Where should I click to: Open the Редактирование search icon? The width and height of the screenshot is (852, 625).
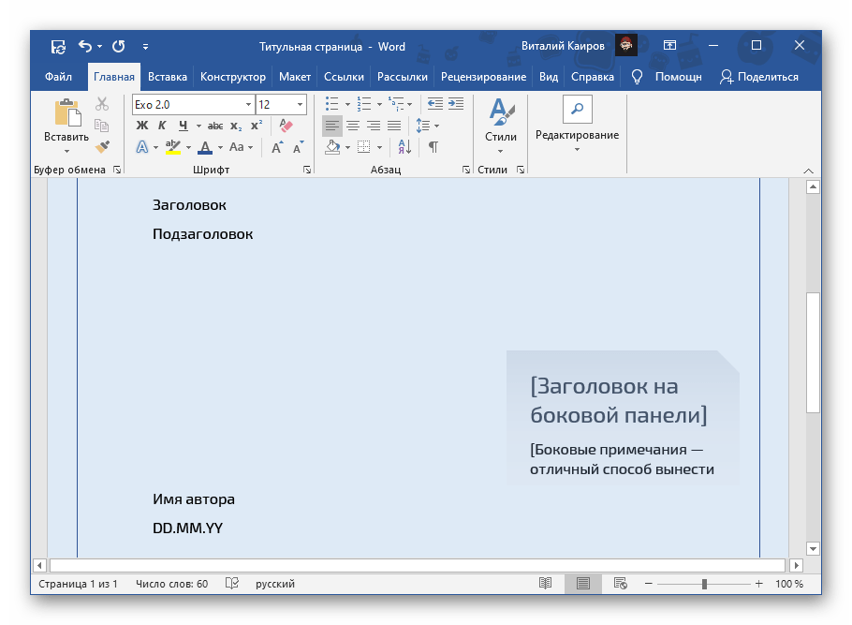(x=577, y=110)
